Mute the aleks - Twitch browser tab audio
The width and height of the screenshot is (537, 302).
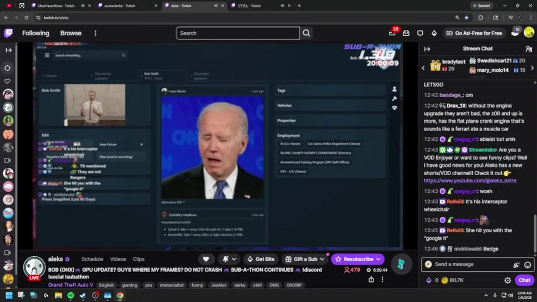tap(216, 6)
